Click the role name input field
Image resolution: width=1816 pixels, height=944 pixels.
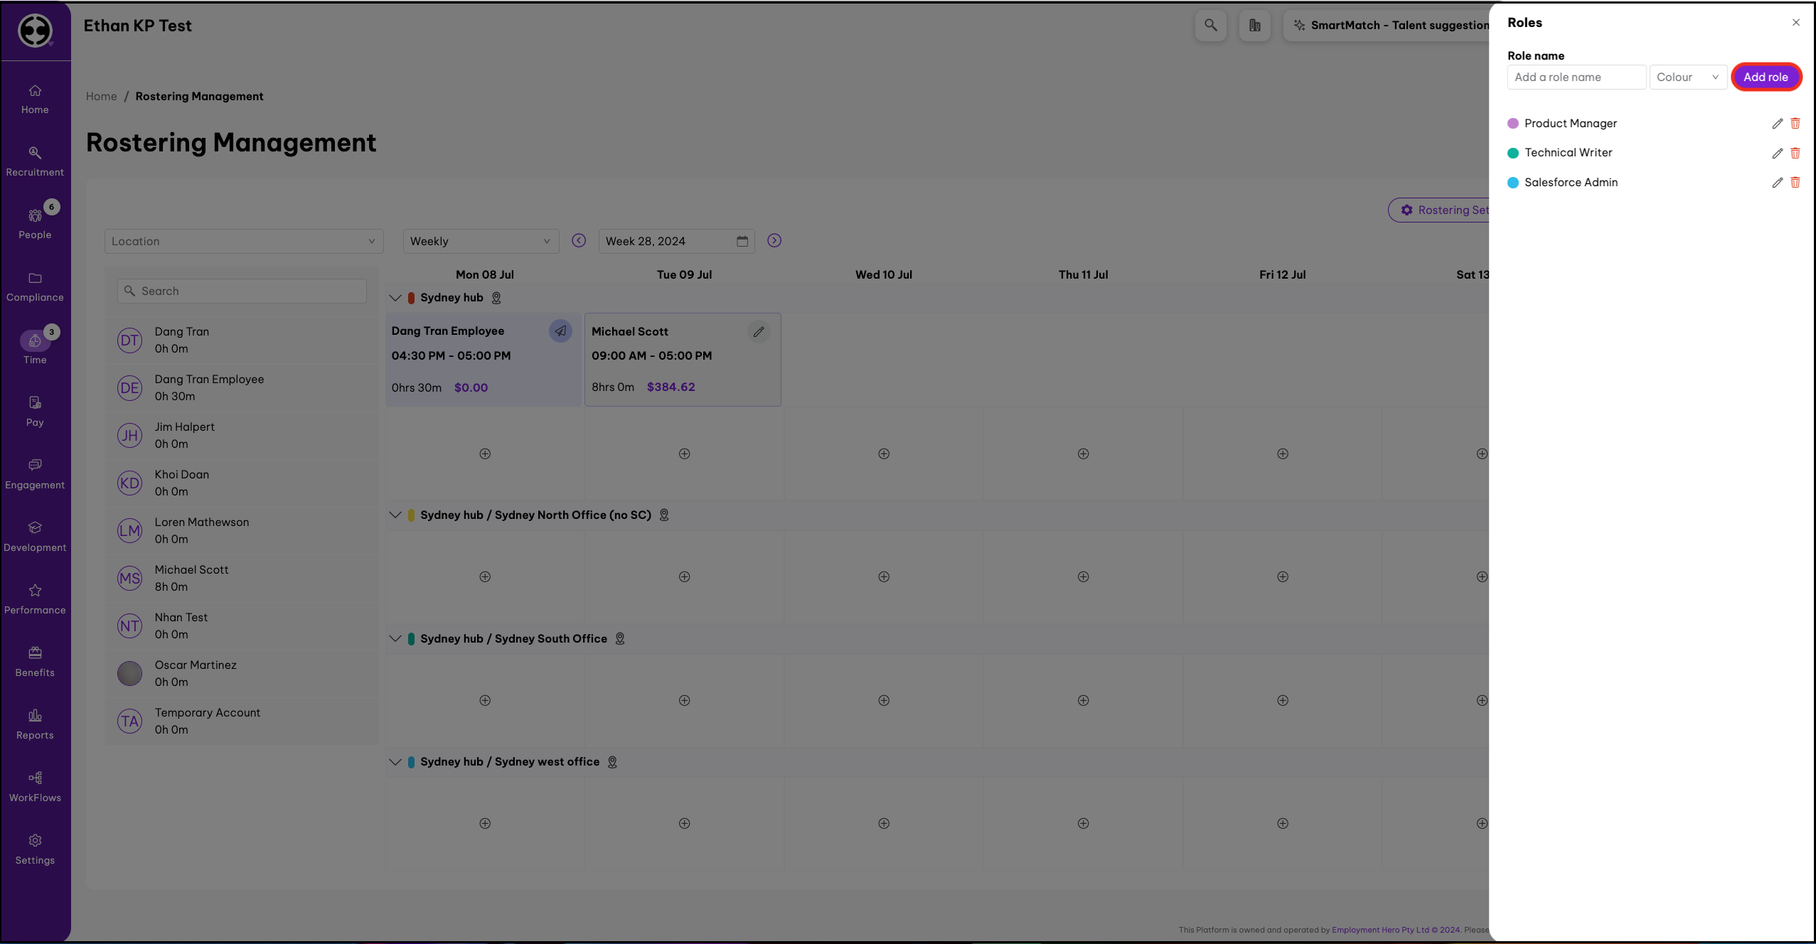click(1576, 77)
